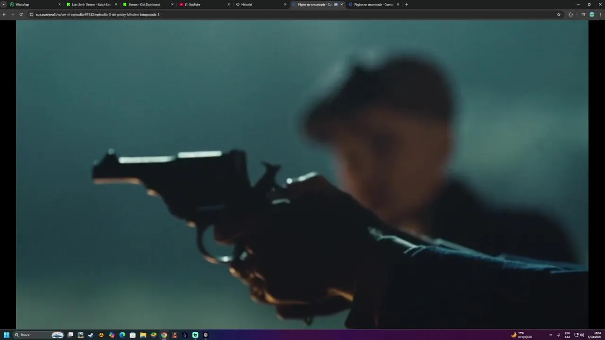Screen dimensions: 605x340
Task: Open the Microsoft Store taskbar icon
Action: [x=132, y=335]
